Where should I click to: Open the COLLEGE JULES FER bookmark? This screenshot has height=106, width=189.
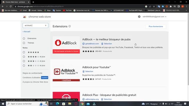(x=171, y=11)
